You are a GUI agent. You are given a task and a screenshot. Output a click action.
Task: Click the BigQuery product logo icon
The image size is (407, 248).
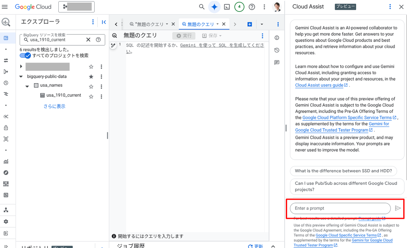pos(6,22)
